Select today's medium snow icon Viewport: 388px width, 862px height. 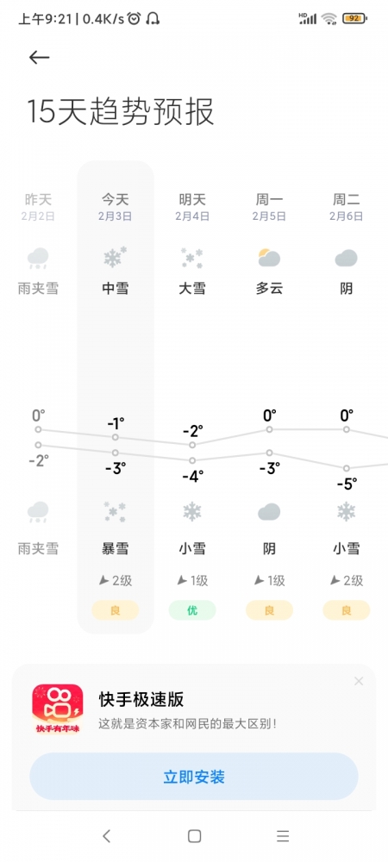[x=115, y=257]
